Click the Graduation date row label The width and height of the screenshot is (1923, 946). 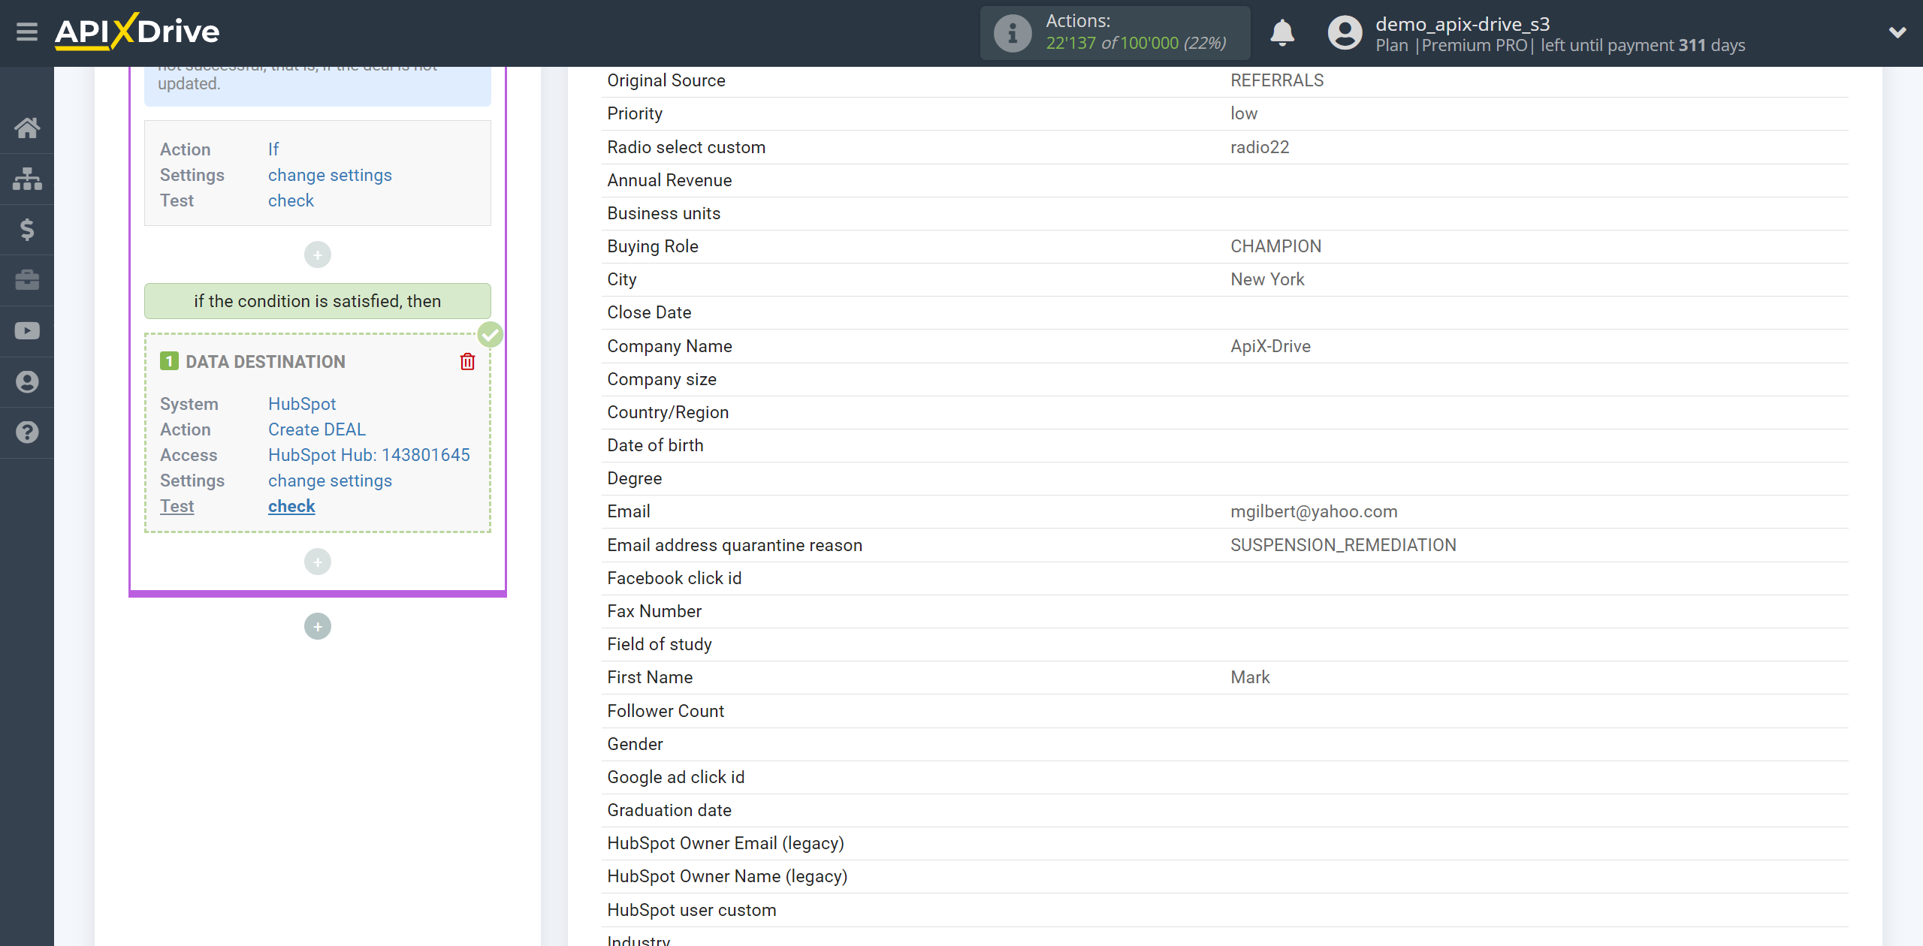coord(669,810)
